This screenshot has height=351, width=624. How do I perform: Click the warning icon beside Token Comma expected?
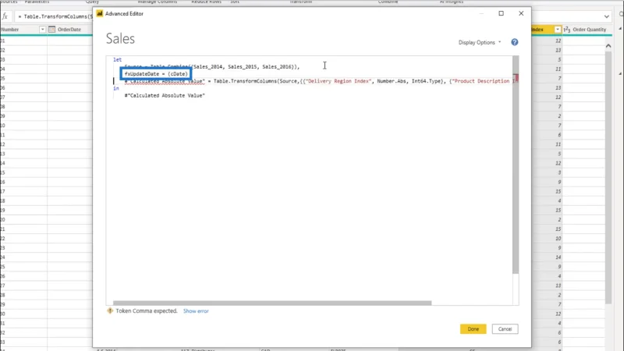pos(110,310)
